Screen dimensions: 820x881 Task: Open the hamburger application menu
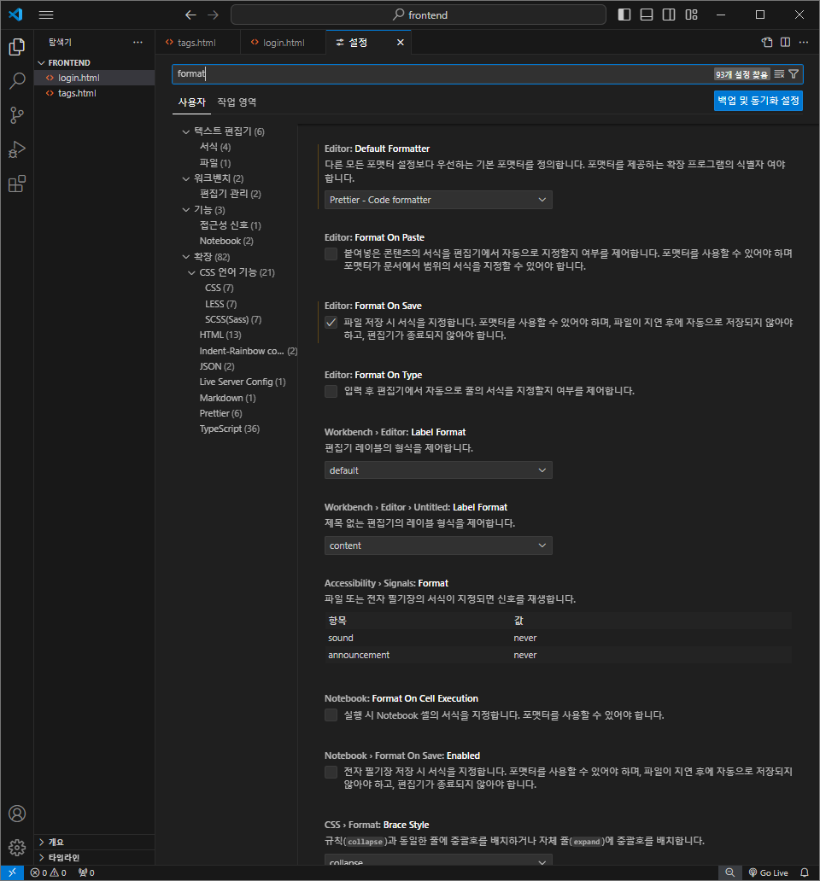(x=46, y=15)
